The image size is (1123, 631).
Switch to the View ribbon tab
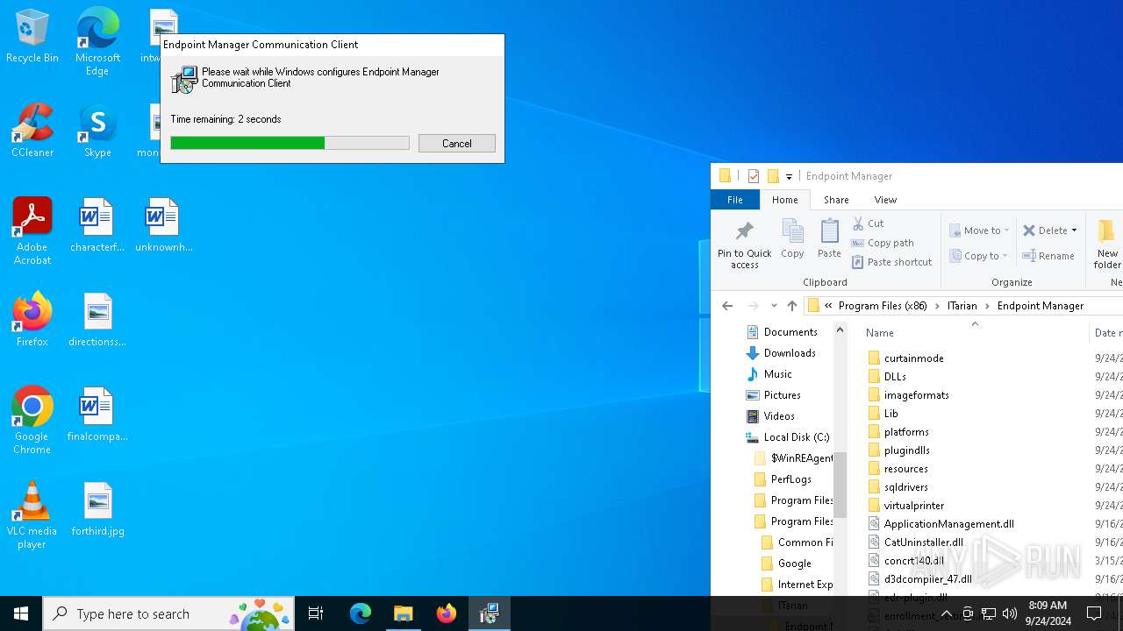pyautogui.click(x=885, y=200)
